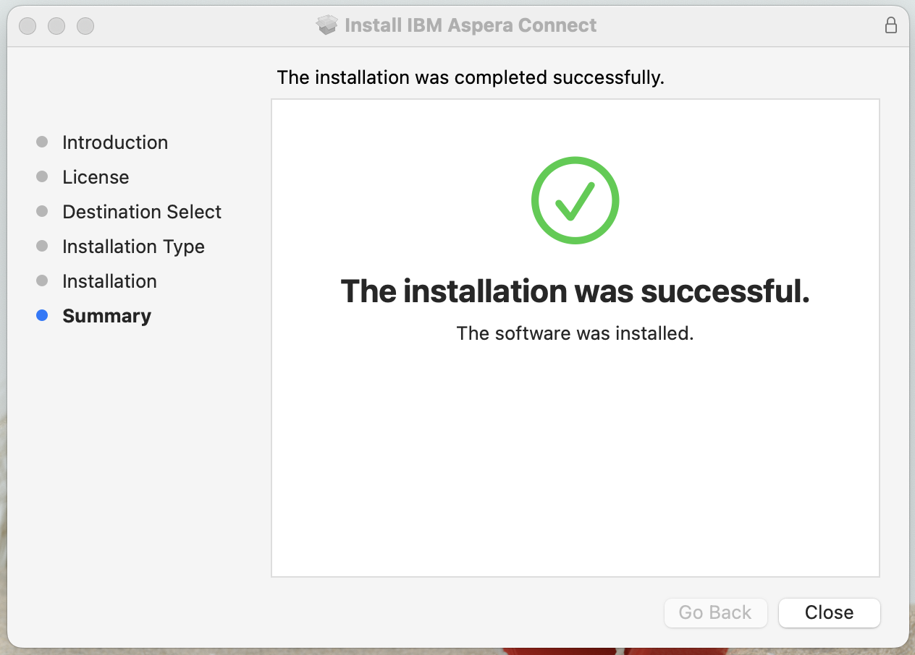Click the installer package icon in the title bar
Screen dimensions: 915x655
tap(326, 24)
